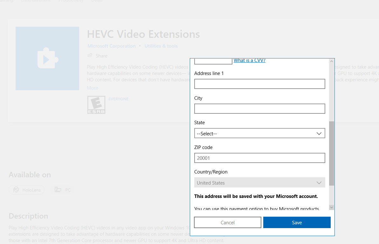Image resolution: width=379 pixels, height=244 pixels.
Task: Focus the CVV input box
Action: click(x=213, y=61)
